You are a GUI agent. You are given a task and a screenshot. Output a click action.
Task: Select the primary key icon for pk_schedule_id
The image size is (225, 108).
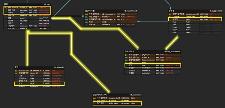16,71
